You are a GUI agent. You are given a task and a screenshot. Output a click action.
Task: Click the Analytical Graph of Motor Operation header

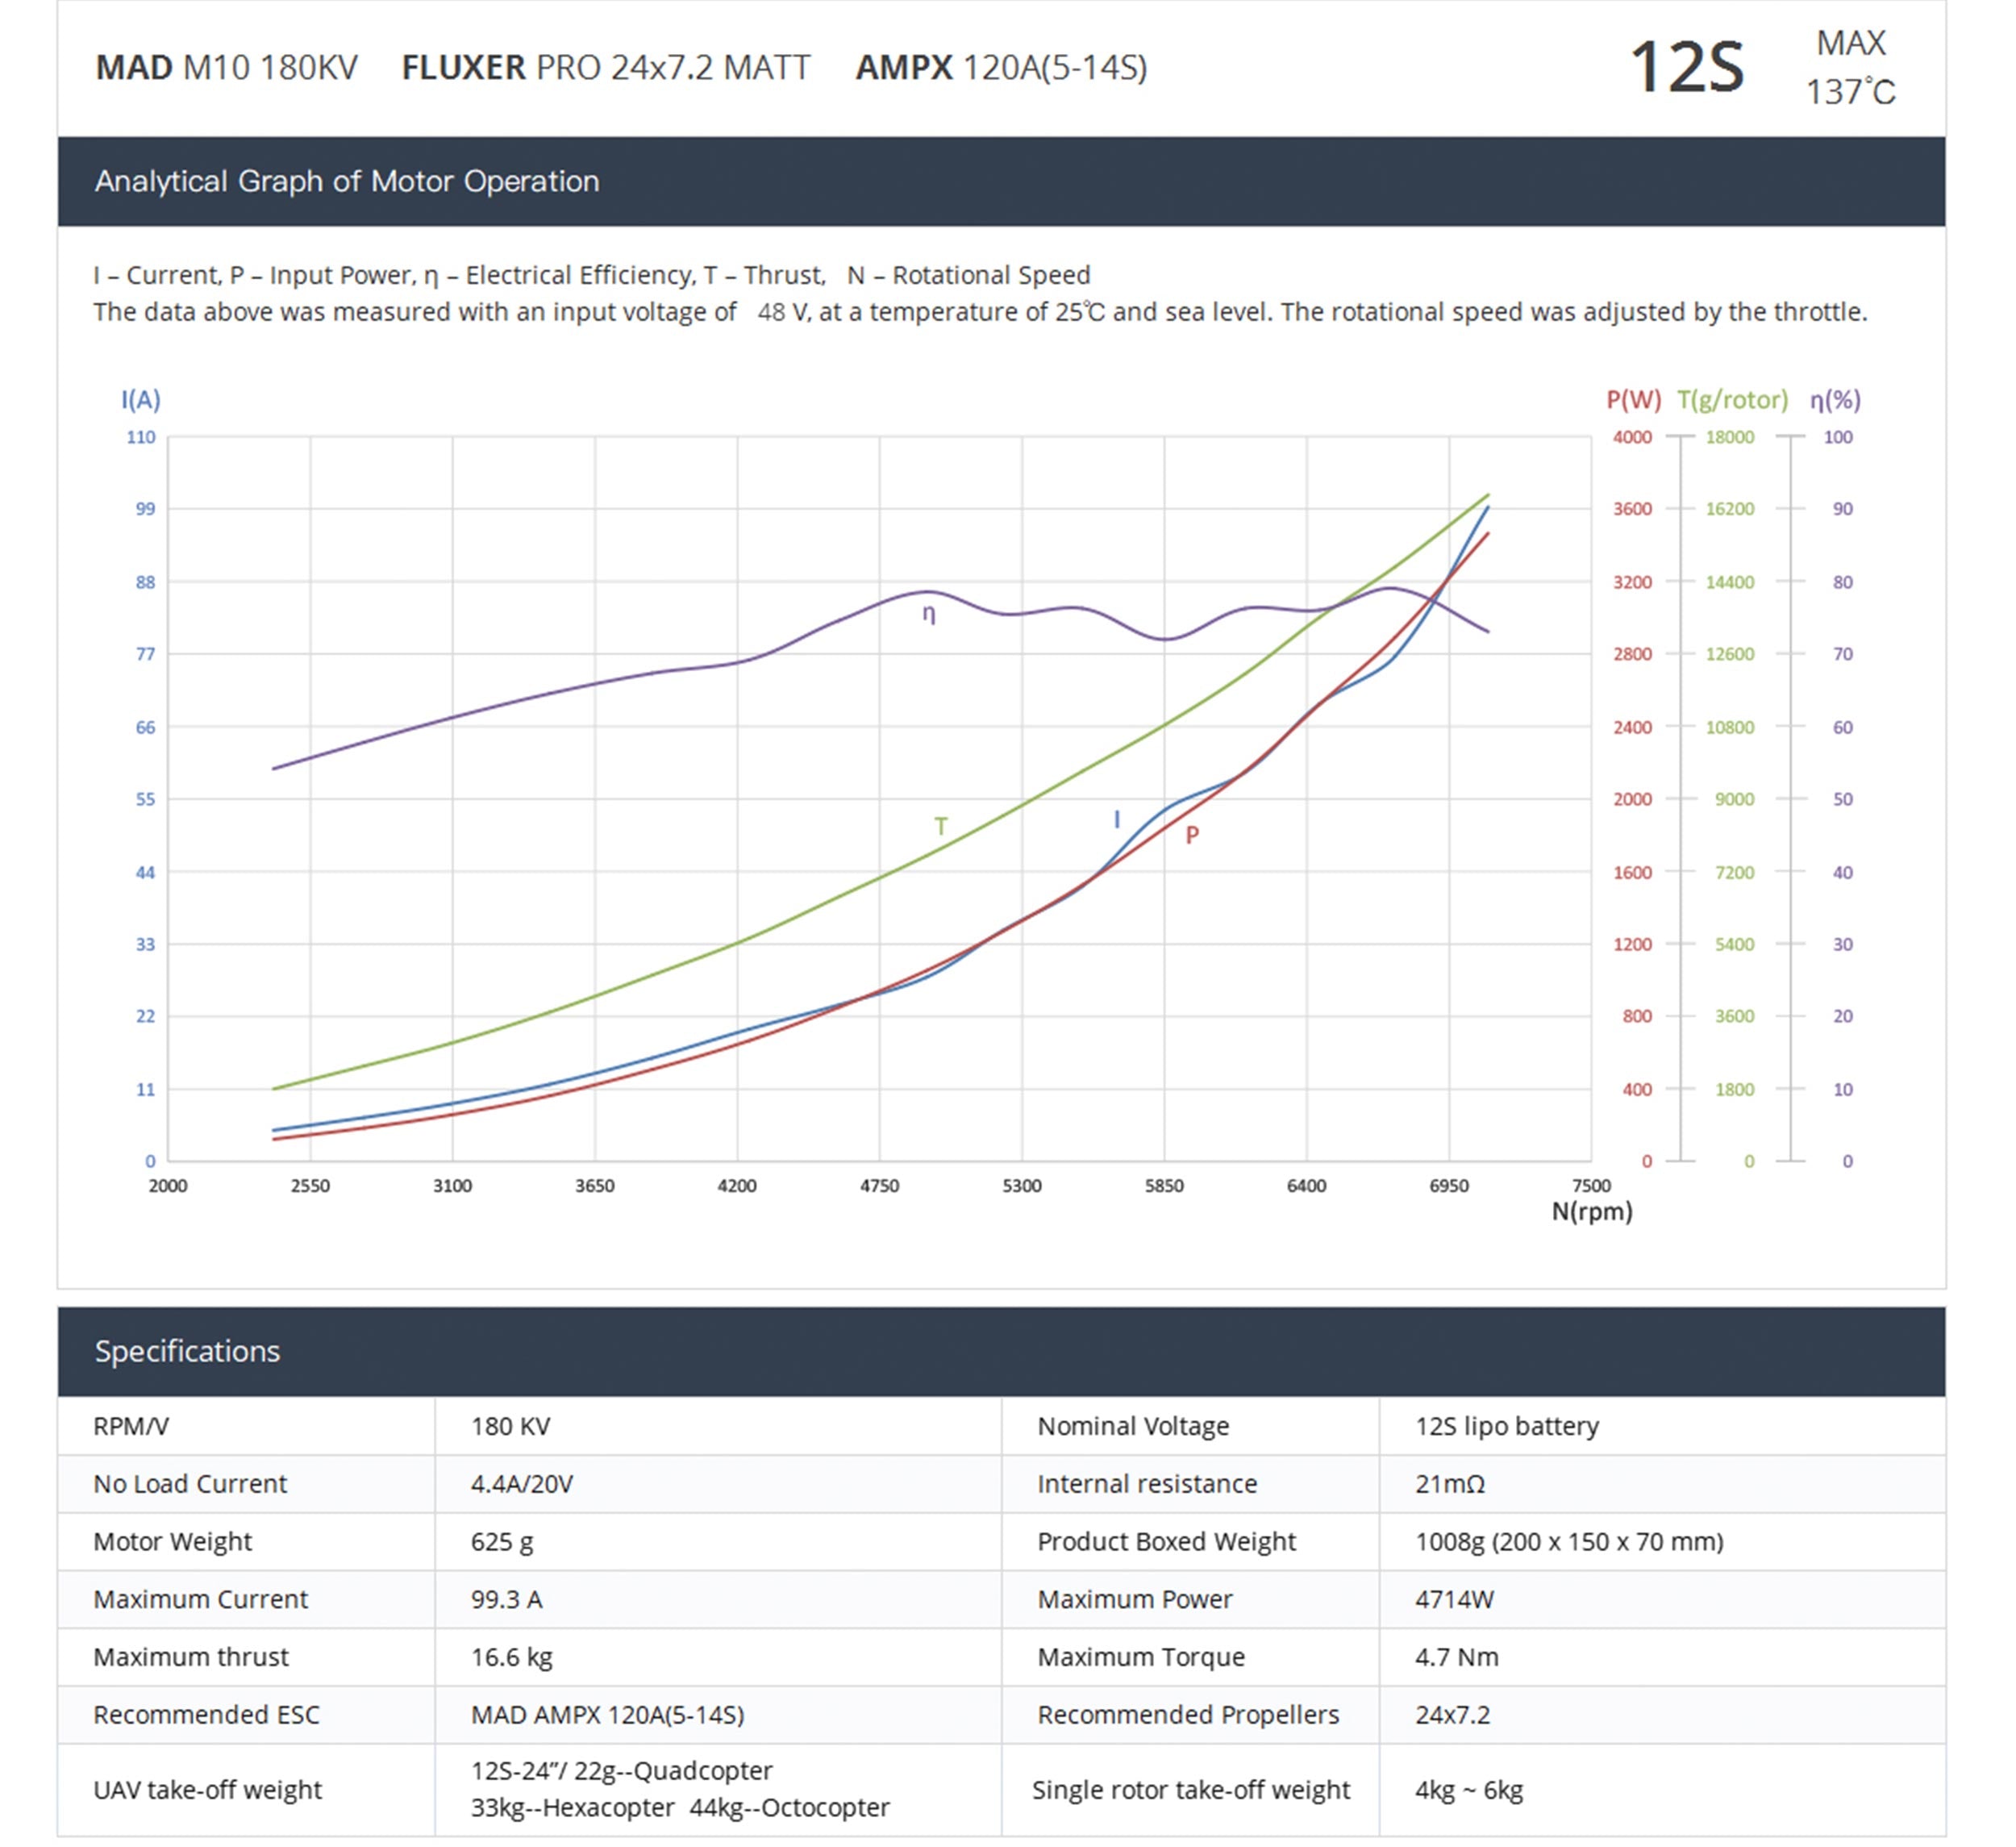coord(347,182)
